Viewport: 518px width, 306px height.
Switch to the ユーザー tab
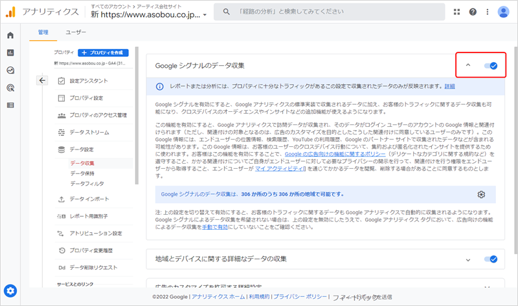(x=76, y=32)
